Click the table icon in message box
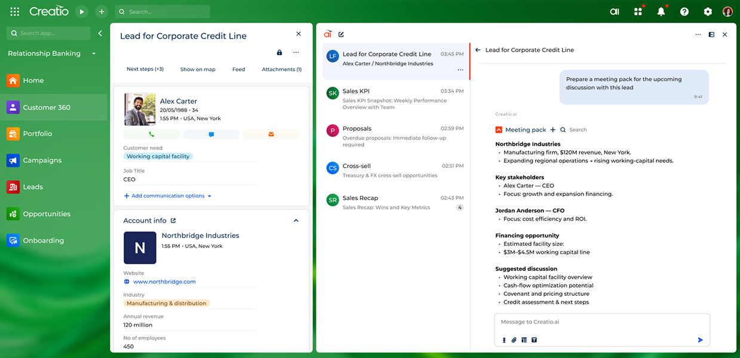 [524, 340]
